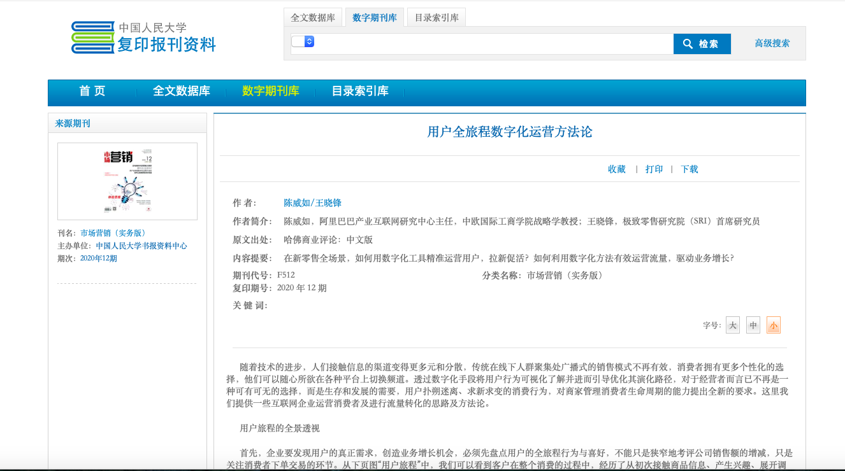
Task: Click 收藏 to bookmark the article
Action: [x=617, y=169]
